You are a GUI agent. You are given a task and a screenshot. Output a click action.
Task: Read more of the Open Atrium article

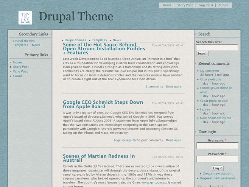click(x=174, y=87)
